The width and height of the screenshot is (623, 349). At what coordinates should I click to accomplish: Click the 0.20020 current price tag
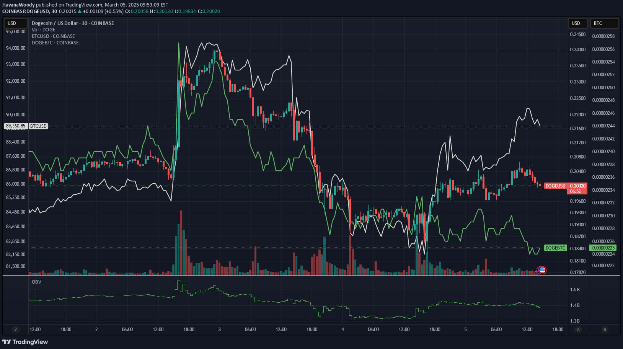pos(578,186)
